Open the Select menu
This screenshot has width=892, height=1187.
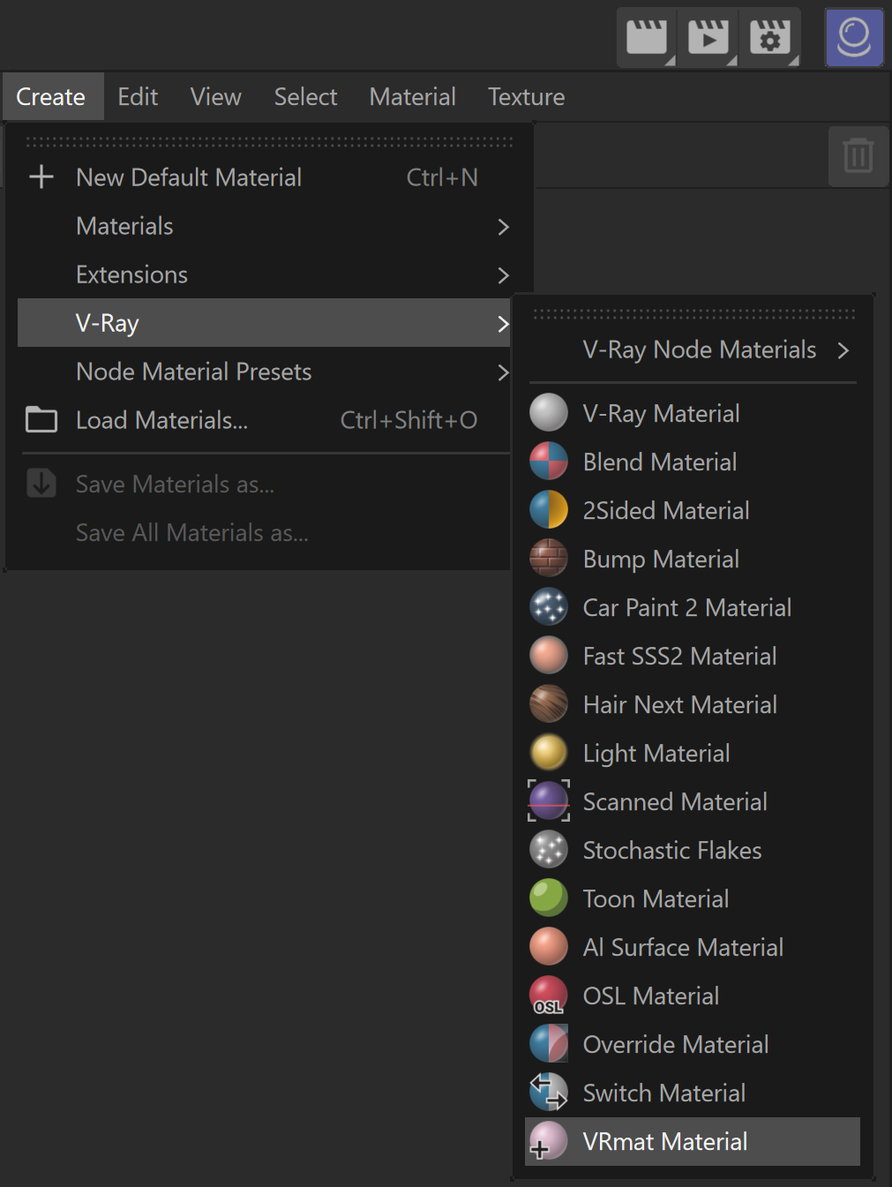(x=305, y=97)
